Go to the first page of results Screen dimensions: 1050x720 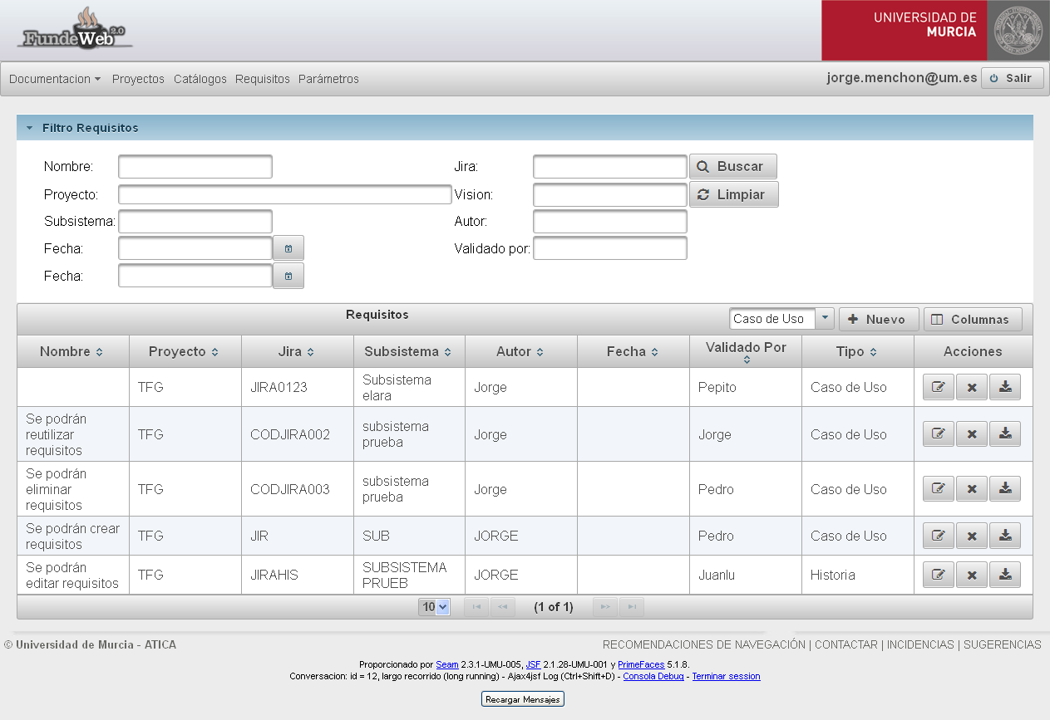(x=476, y=607)
